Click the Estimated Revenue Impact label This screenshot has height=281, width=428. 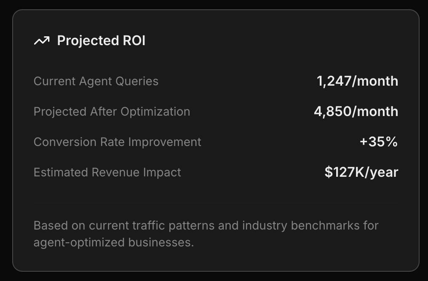point(107,172)
